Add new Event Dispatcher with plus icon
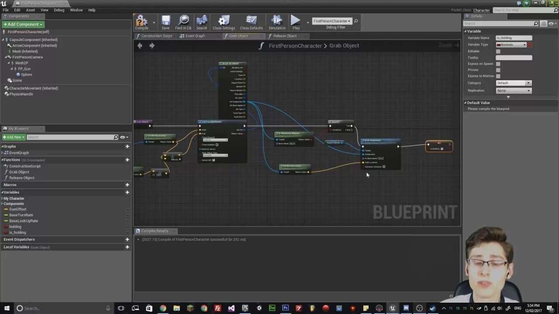 tap(127, 239)
